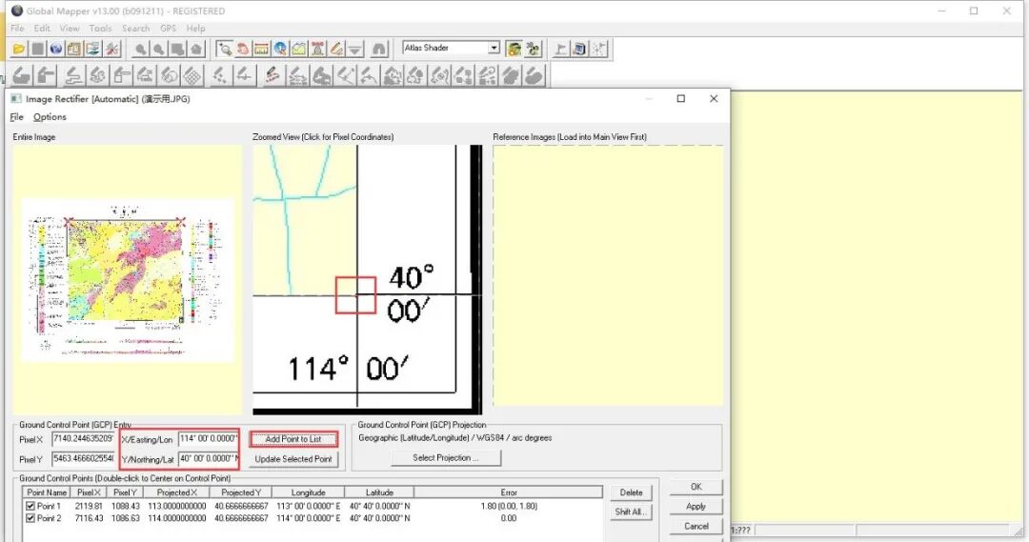This screenshot has height=542, width=1029.
Task: Click the Select Projection button
Action: click(x=446, y=458)
